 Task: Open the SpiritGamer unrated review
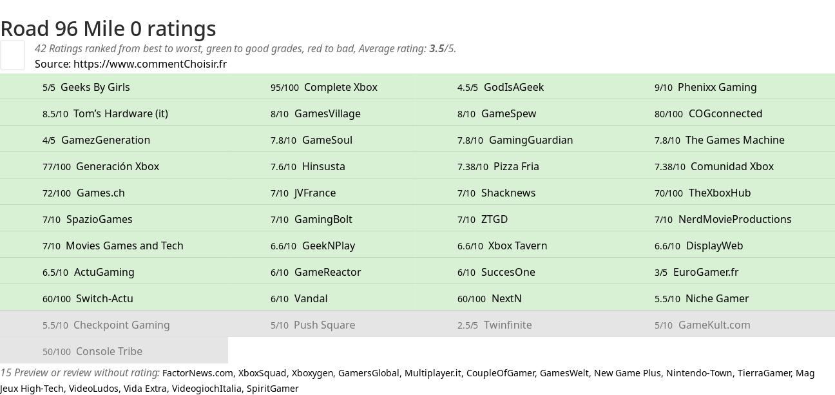[273, 389]
